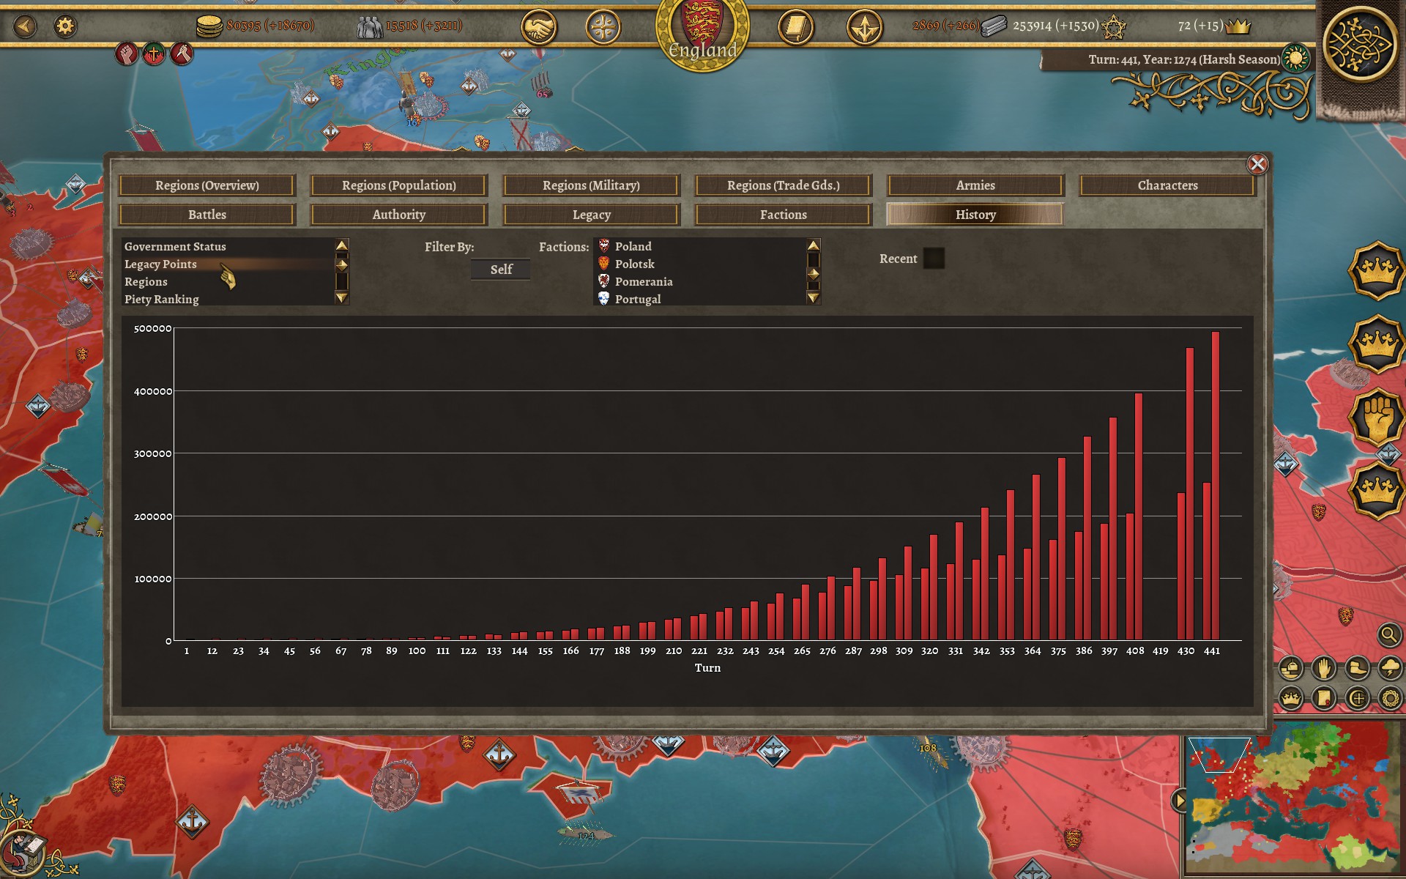Open the ledger book icon
The width and height of the screenshot is (1406, 879).
796,29
